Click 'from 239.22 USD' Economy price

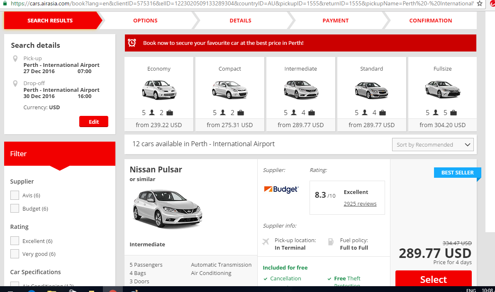point(159,125)
